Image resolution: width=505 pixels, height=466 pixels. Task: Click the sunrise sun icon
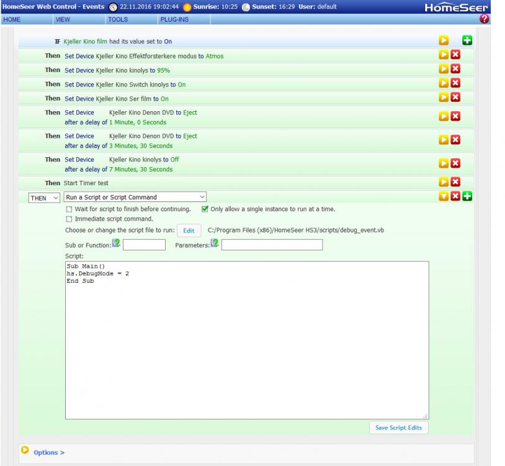(187, 7)
